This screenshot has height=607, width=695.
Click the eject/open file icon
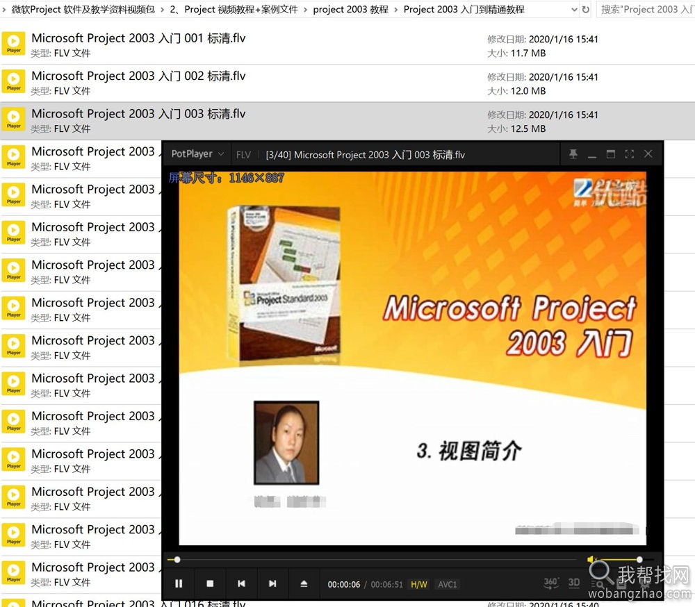point(304,583)
